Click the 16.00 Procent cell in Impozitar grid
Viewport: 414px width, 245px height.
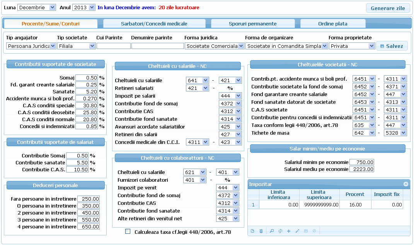pos(355,205)
